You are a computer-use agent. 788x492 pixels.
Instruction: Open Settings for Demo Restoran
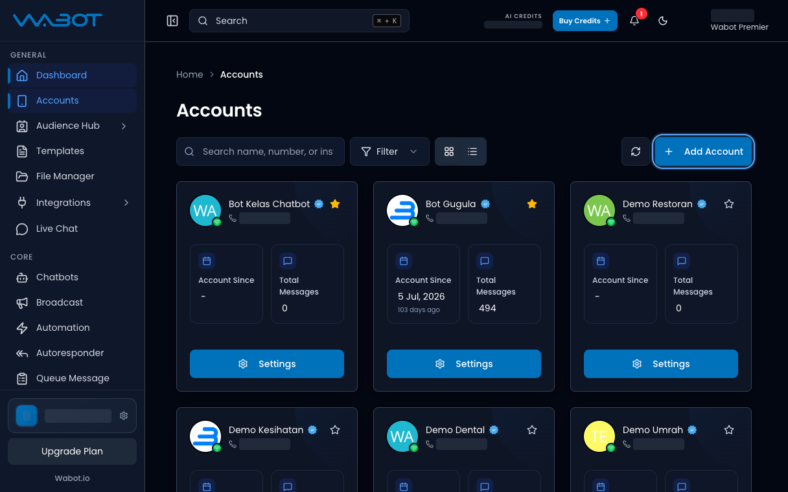[x=661, y=364]
